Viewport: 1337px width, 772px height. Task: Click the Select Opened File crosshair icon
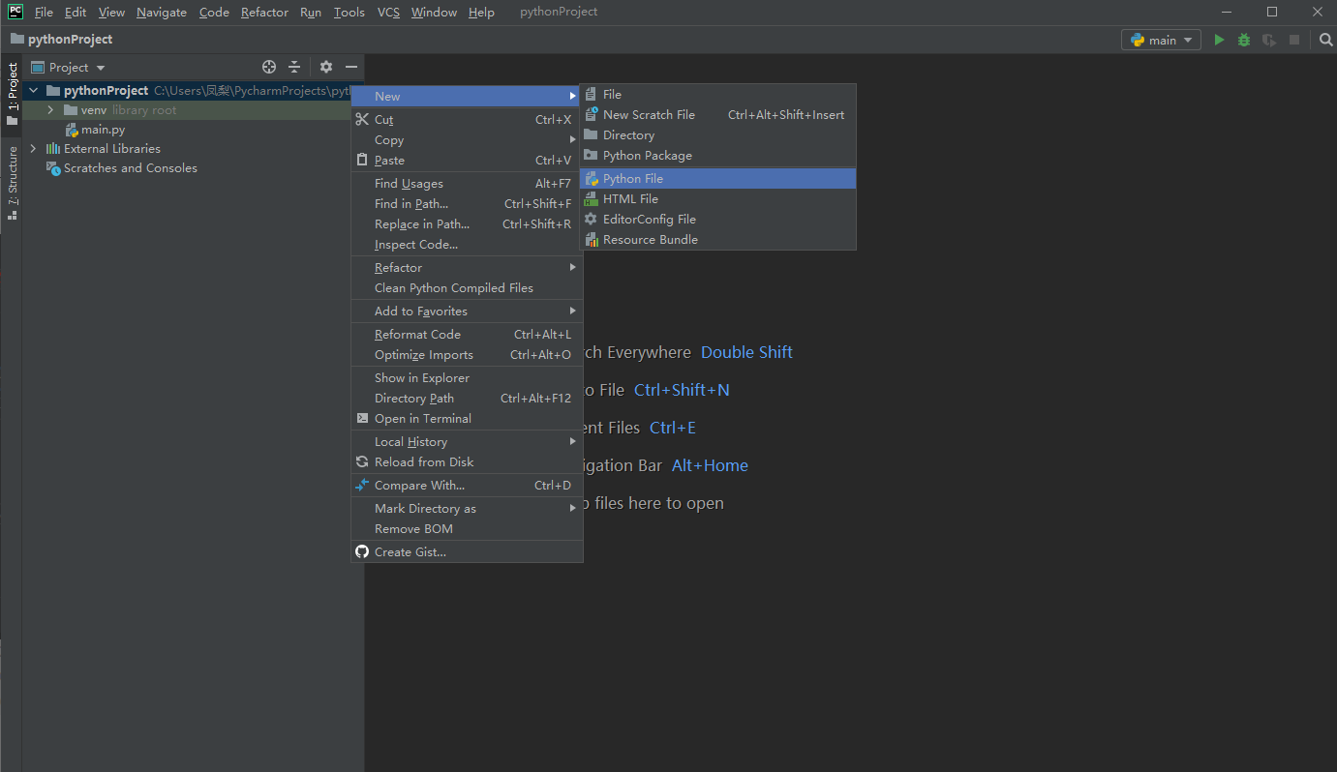268,67
